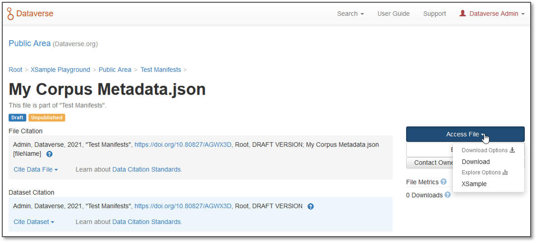Choose Download from Access File menu
This screenshot has width=537, height=243.
pyautogui.click(x=475, y=162)
